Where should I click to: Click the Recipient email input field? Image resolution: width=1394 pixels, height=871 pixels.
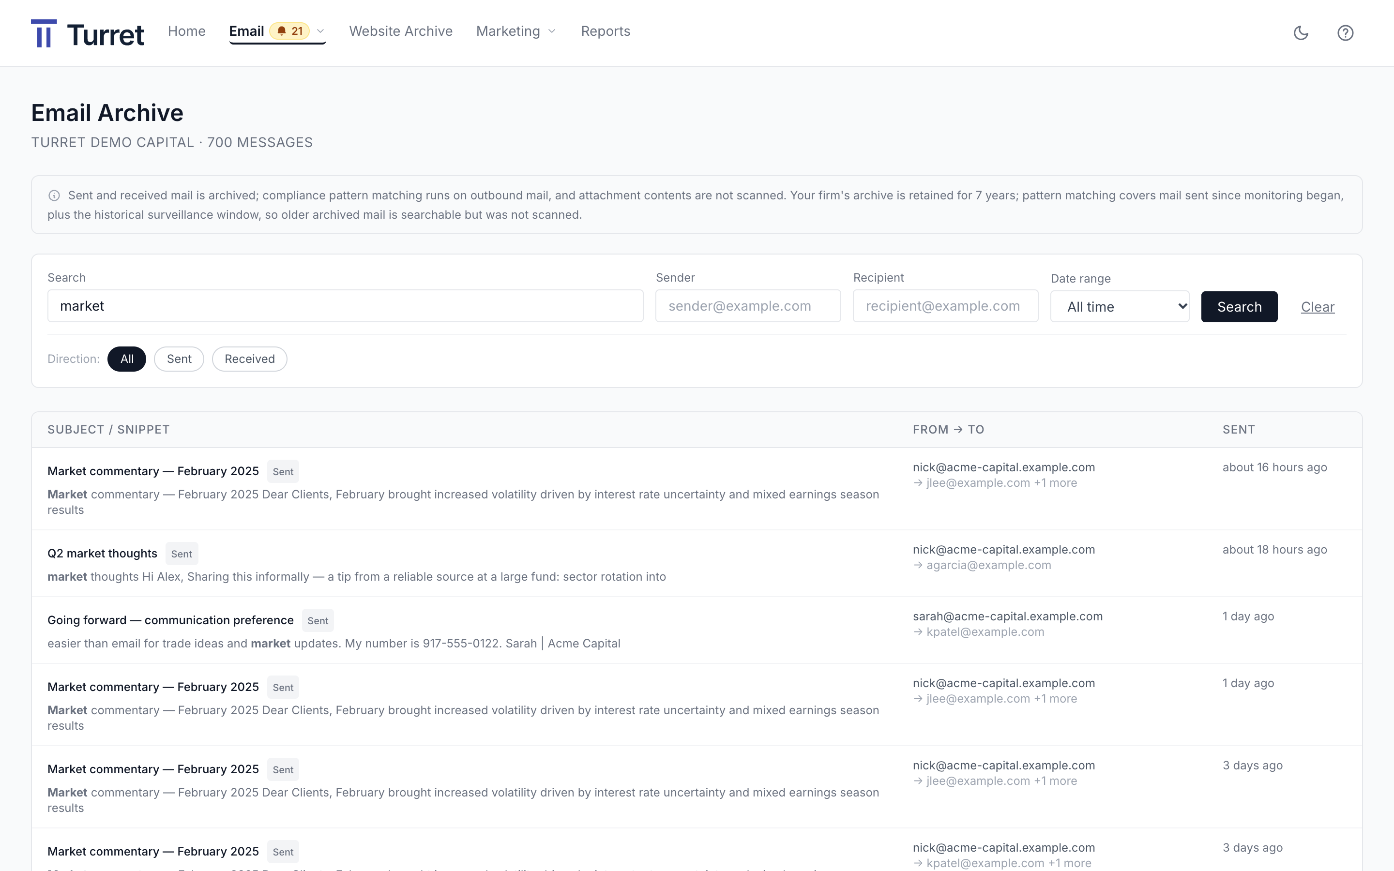tap(945, 306)
